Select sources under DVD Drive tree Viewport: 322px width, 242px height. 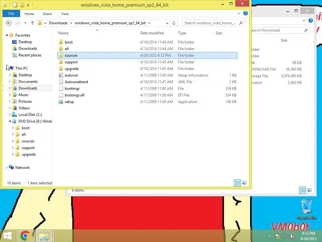[28, 141]
